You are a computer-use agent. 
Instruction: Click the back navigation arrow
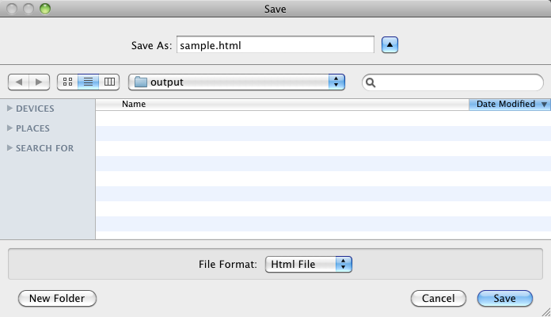[19, 82]
